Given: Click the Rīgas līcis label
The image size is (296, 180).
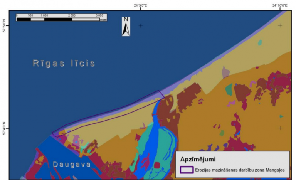Looking at the screenshot, I should [x=64, y=64].
